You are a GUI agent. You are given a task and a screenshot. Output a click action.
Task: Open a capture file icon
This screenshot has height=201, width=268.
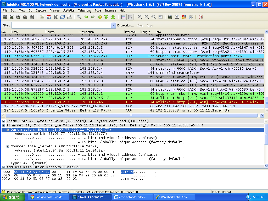42,17
